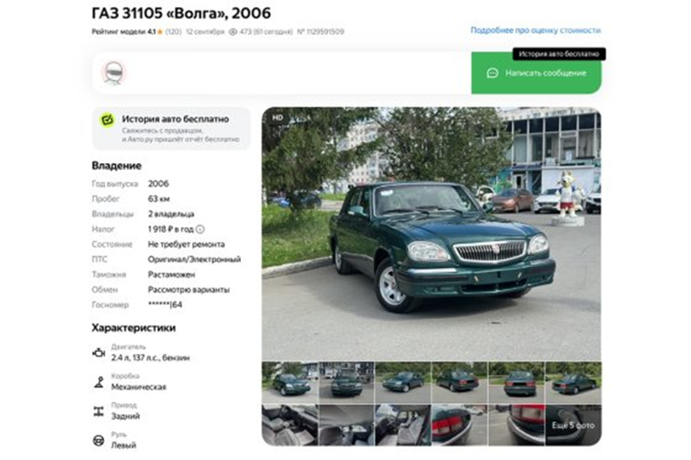The height and width of the screenshot is (460, 691).
Task: Click the seller avatar icon
Action: point(114,72)
